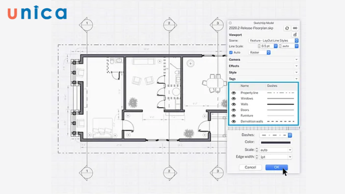Screen dimensions: 345x194
Task: Hide the Property line tag with its eye
Action: point(234,93)
